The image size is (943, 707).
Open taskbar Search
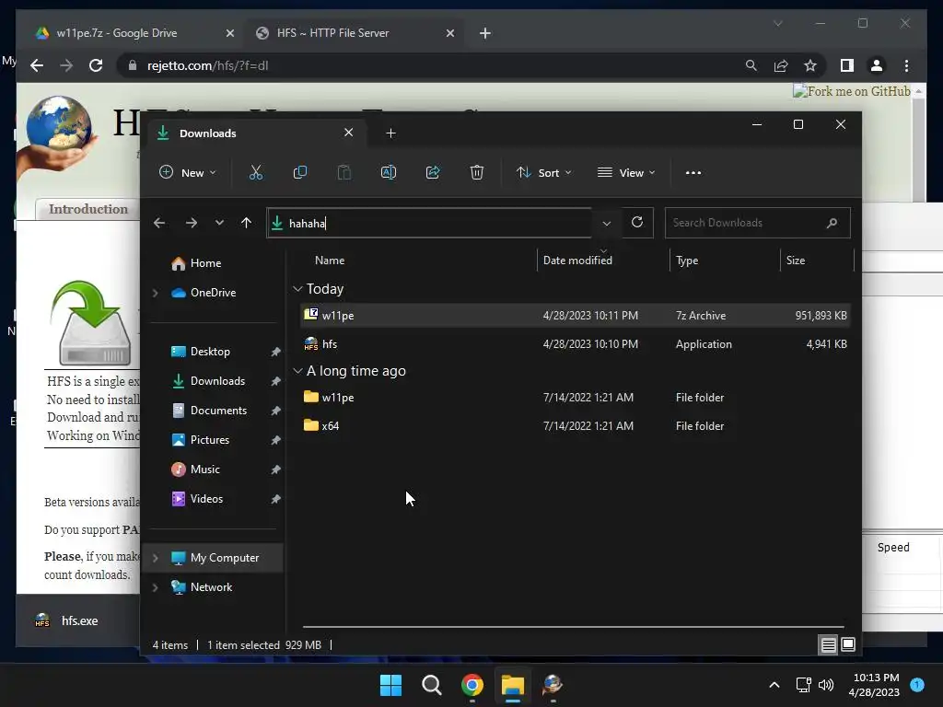(431, 685)
